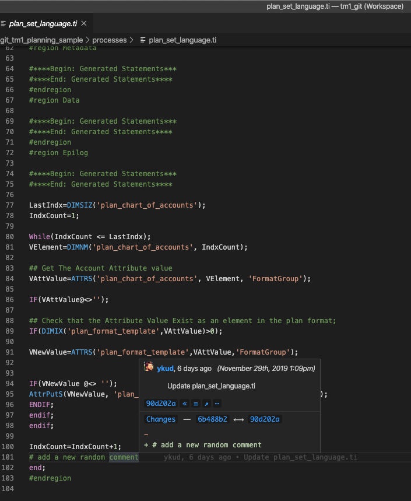Click the open on remote arrow icon
The image size is (411, 501).
(206, 404)
